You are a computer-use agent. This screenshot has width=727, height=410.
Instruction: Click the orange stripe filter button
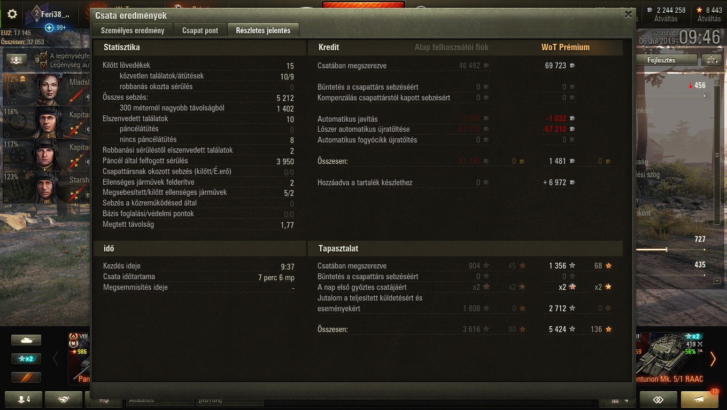click(26, 377)
